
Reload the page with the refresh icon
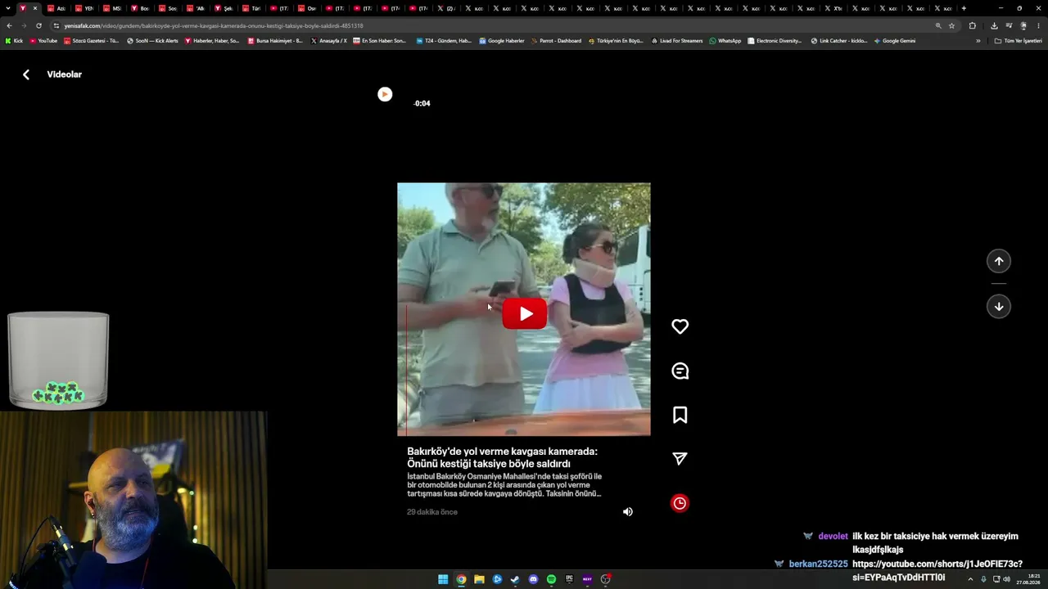pos(38,25)
